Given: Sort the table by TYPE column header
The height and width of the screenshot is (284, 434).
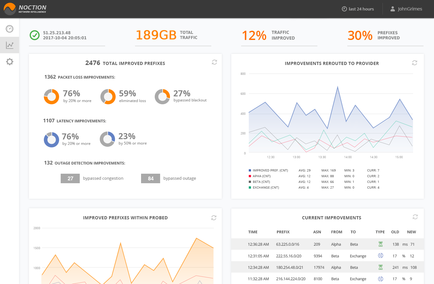Looking at the screenshot, I should [x=380, y=232].
